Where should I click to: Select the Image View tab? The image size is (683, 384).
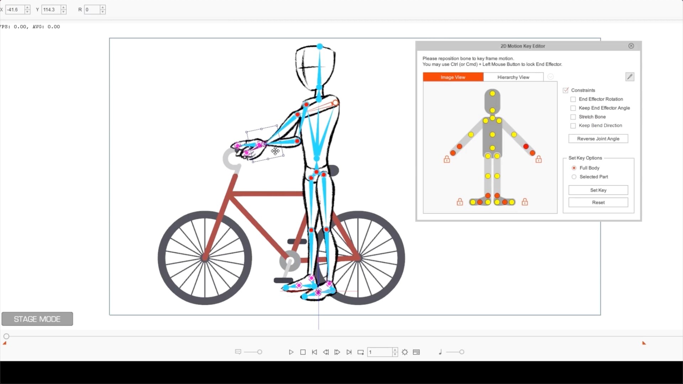point(453,77)
